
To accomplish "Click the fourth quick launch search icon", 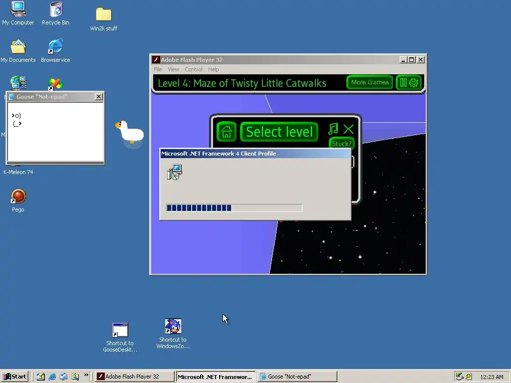I will [x=75, y=377].
